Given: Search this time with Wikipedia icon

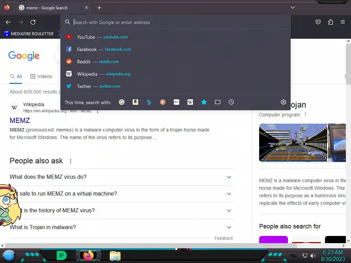Looking at the screenshot, I should coord(190,102).
